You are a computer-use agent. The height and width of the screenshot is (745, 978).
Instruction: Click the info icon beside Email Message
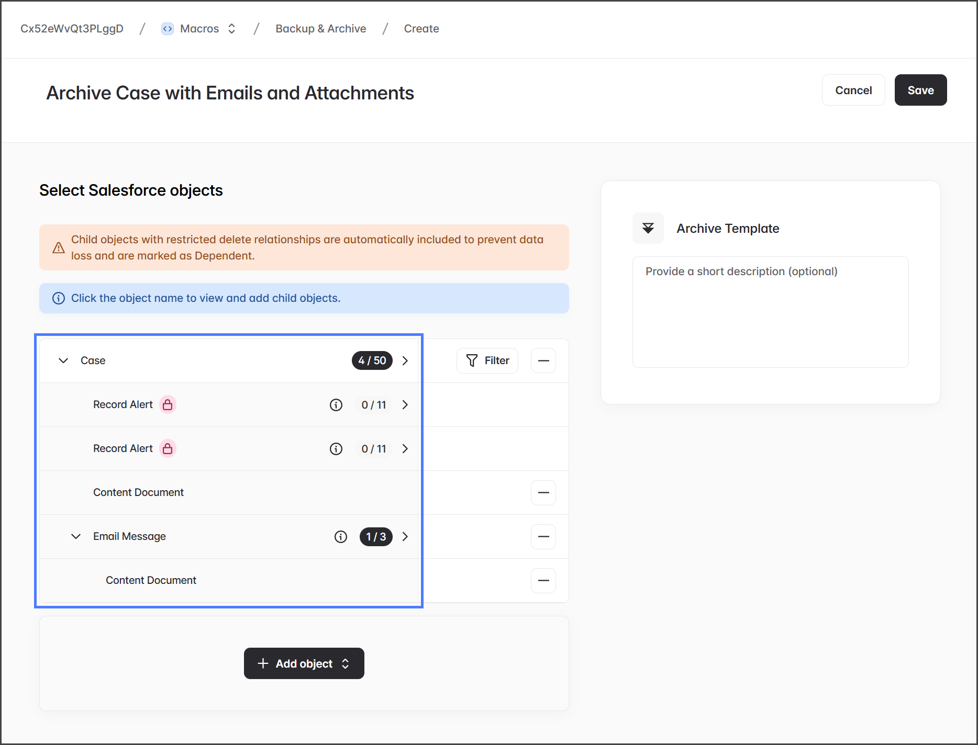pos(341,537)
